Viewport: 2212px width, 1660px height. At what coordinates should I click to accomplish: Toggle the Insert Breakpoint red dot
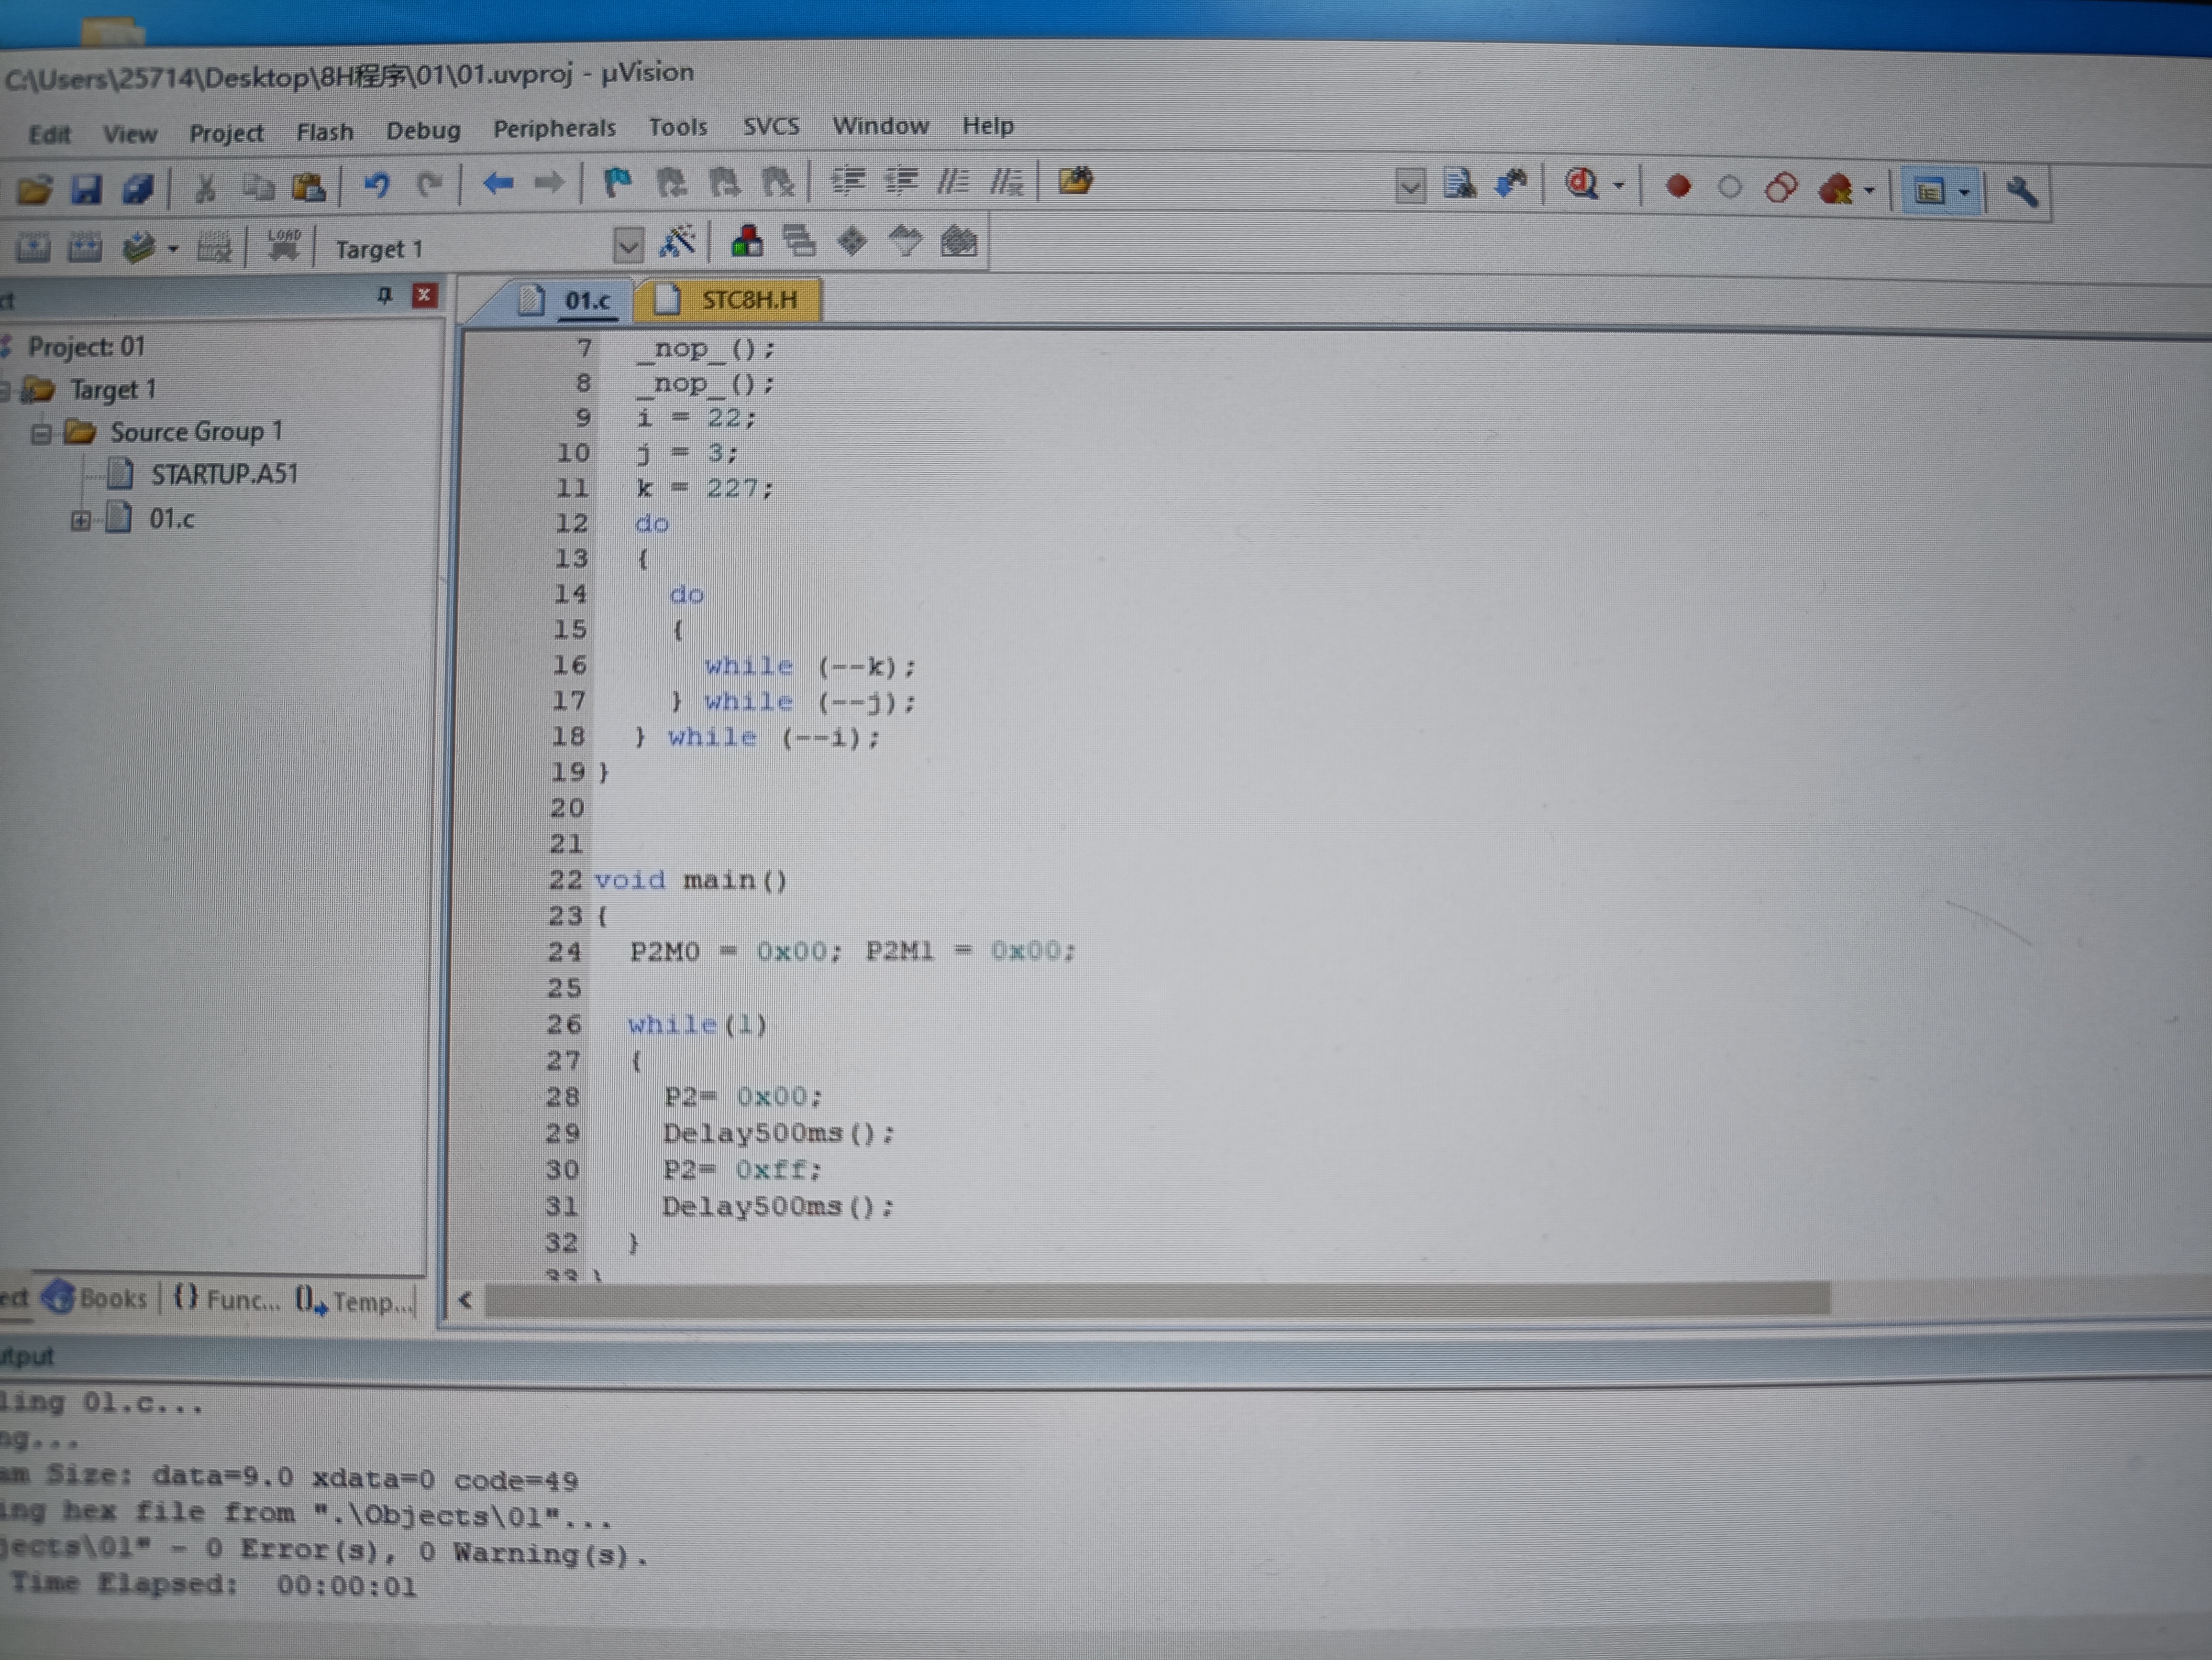pyautogui.click(x=1678, y=187)
